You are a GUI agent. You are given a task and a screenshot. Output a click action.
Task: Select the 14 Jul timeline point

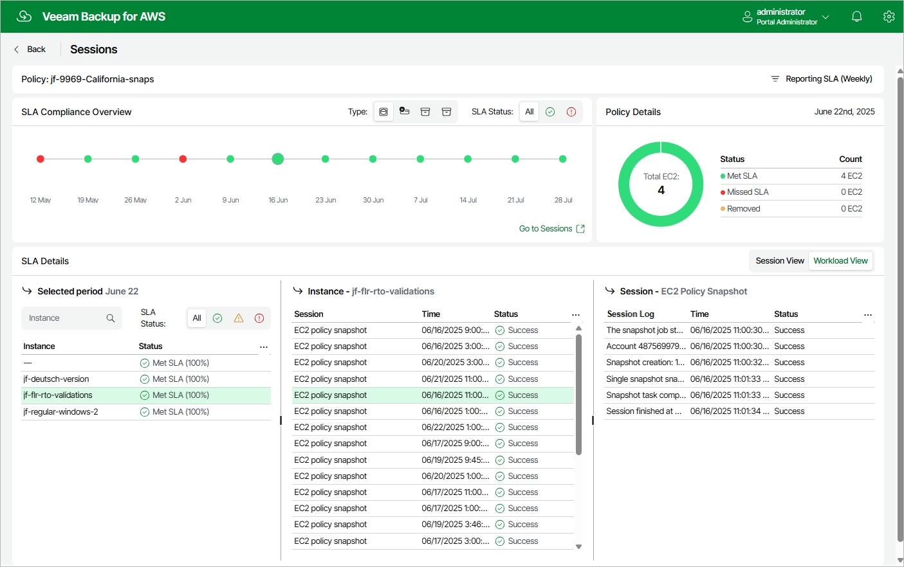tap(468, 159)
